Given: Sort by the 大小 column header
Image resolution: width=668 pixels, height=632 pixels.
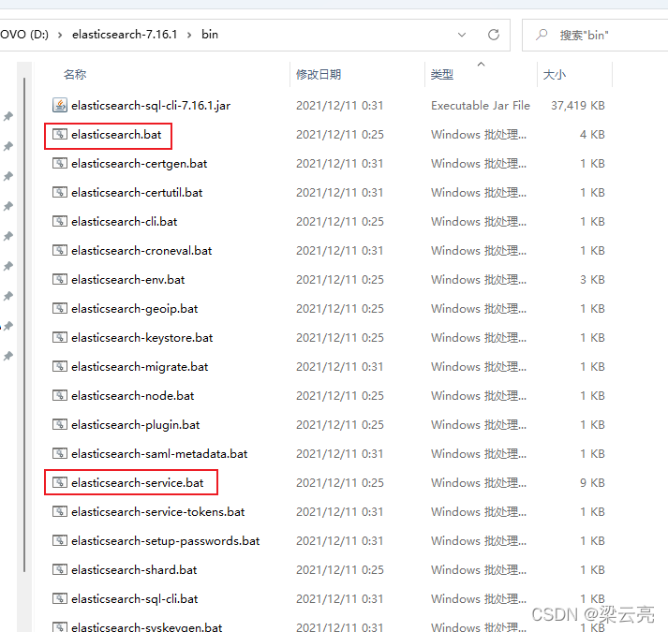Looking at the screenshot, I should pyautogui.click(x=555, y=75).
